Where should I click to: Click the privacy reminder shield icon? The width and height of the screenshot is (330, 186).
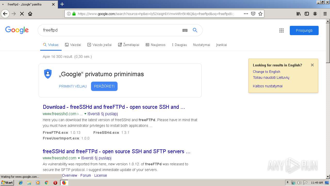point(48,74)
